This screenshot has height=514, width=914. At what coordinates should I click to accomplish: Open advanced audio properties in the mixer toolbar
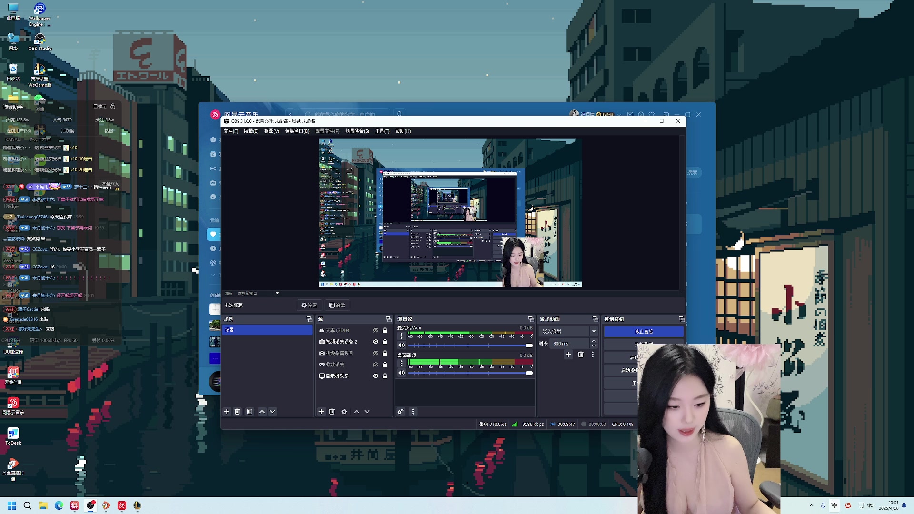tap(401, 412)
